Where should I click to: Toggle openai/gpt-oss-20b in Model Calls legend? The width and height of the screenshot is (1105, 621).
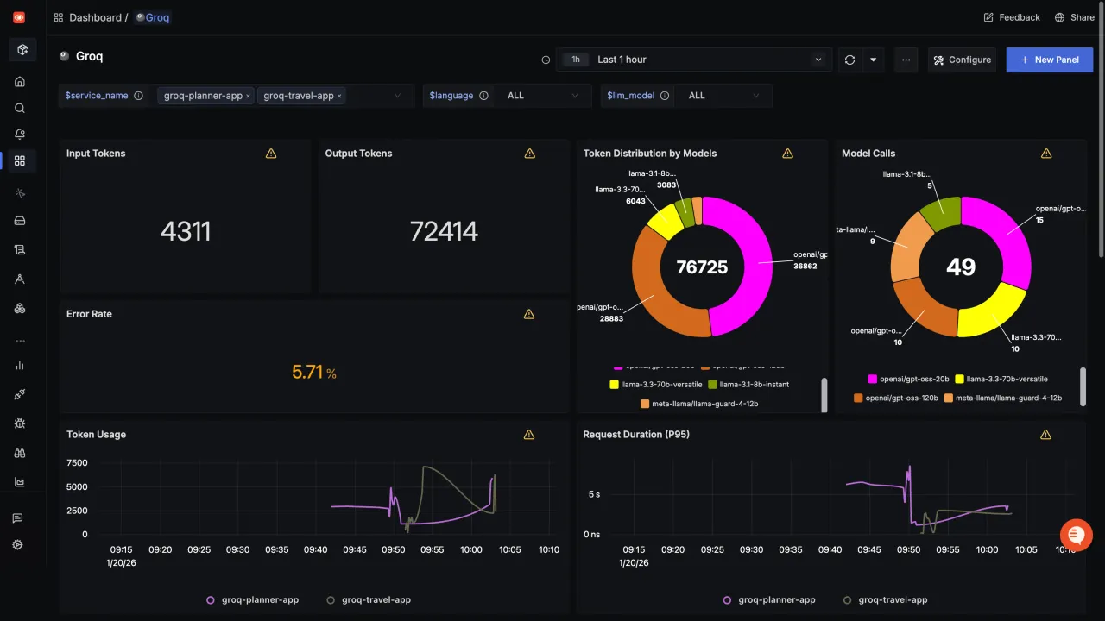coord(908,379)
